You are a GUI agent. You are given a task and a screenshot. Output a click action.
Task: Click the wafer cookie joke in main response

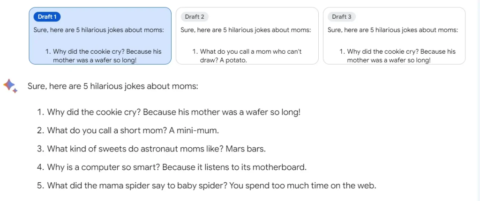(173, 112)
